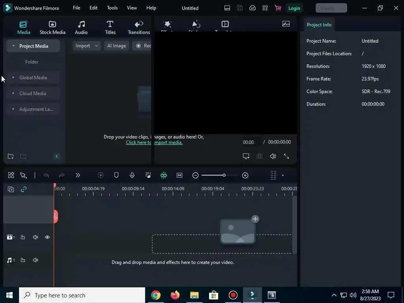
Task: Open the Tools menu
Action: click(112, 8)
